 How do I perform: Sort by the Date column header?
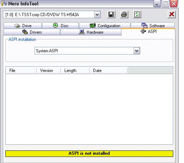pos(109,71)
